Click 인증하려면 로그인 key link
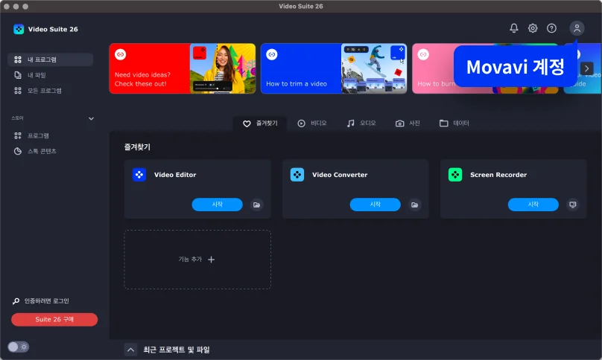This screenshot has height=360, width=602. pos(41,301)
